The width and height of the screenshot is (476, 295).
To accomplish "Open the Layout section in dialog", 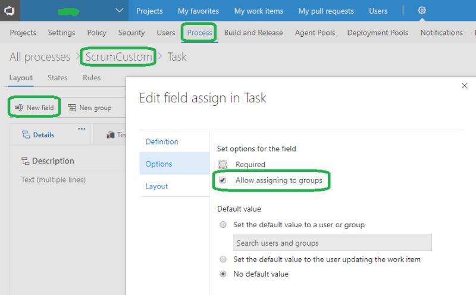I will click(x=174, y=186).
